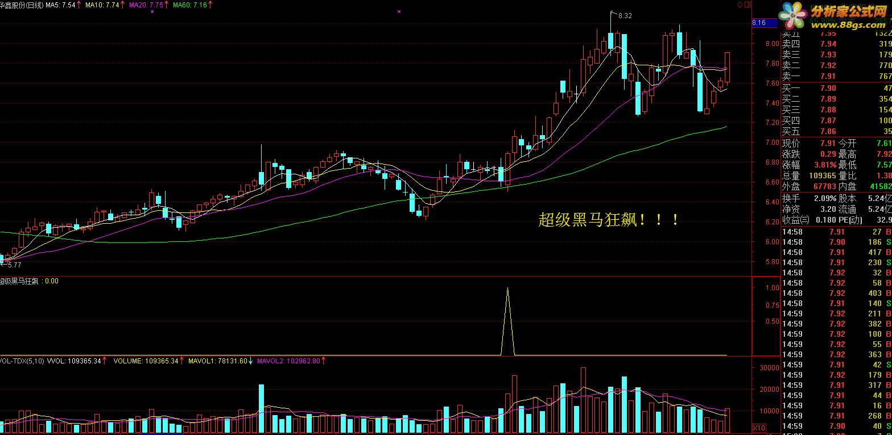Click the 14:59 trade with volume 382
892x435 pixels.
tap(836, 324)
